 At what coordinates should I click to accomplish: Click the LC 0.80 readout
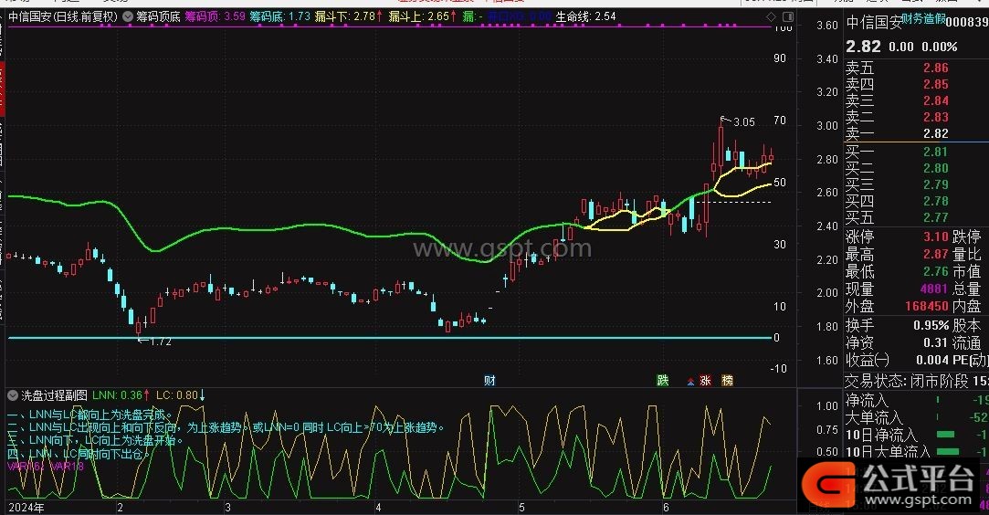[x=181, y=395]
